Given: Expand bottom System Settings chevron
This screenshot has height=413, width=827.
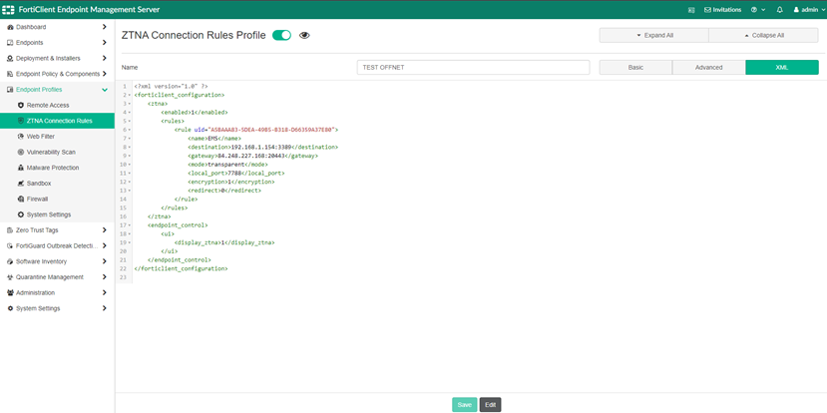Looking at the screenshot, I should [105, 308].
